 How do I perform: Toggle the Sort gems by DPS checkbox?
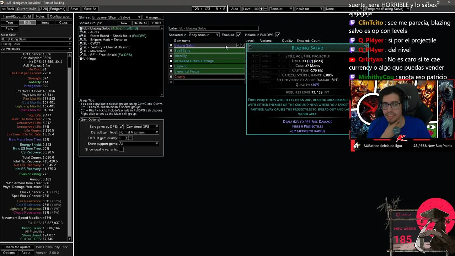[121, 127]
